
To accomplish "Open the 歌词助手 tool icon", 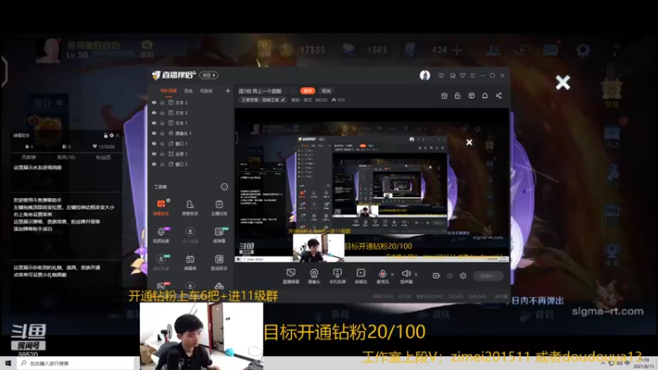I will (219, 261).
